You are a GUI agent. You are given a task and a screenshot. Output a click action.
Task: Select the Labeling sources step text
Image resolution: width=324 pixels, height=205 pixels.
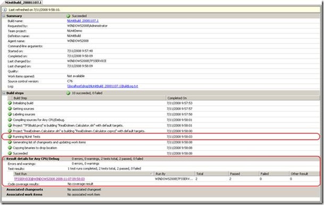pos(24,114)
